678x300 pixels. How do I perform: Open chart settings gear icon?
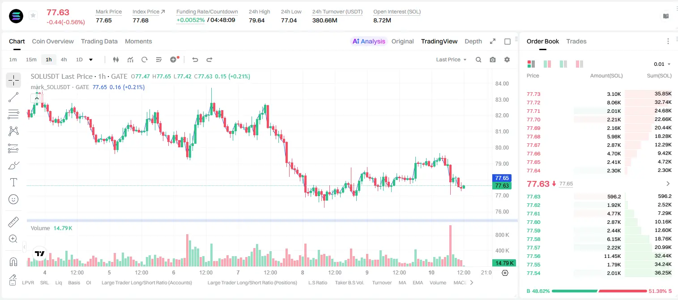coord(507,60)
